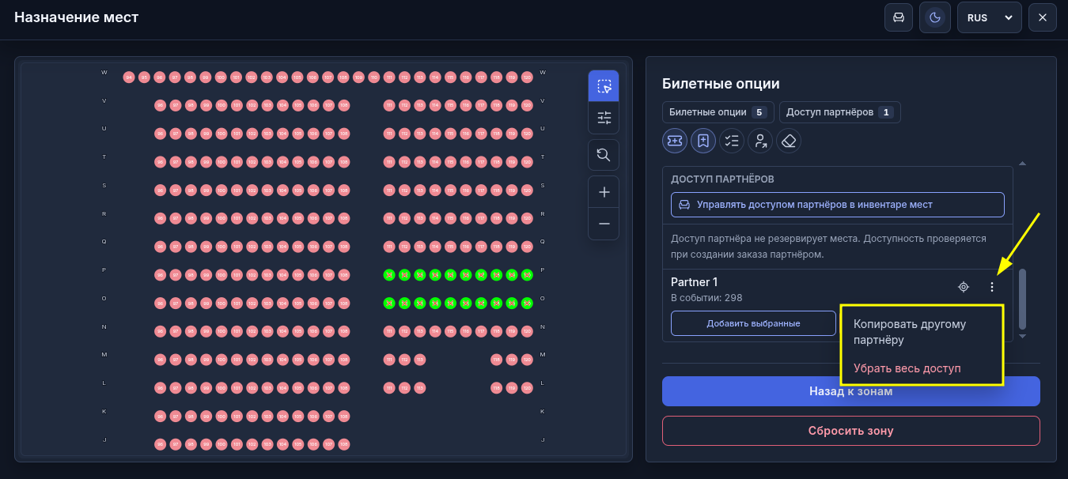The height and width of the screenshot is (479, 1068).
Task: Choose Копировать другому партнёру from menu
Action: pyautogui.click(x=910, y=332)
